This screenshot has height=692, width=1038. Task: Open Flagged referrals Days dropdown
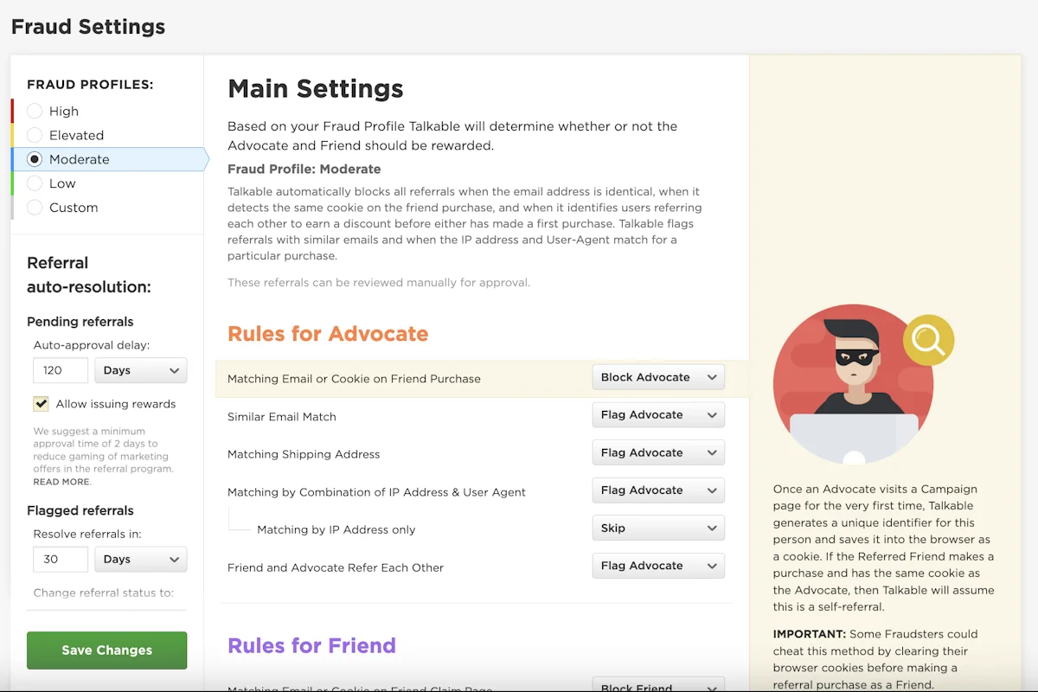(141, 560)
